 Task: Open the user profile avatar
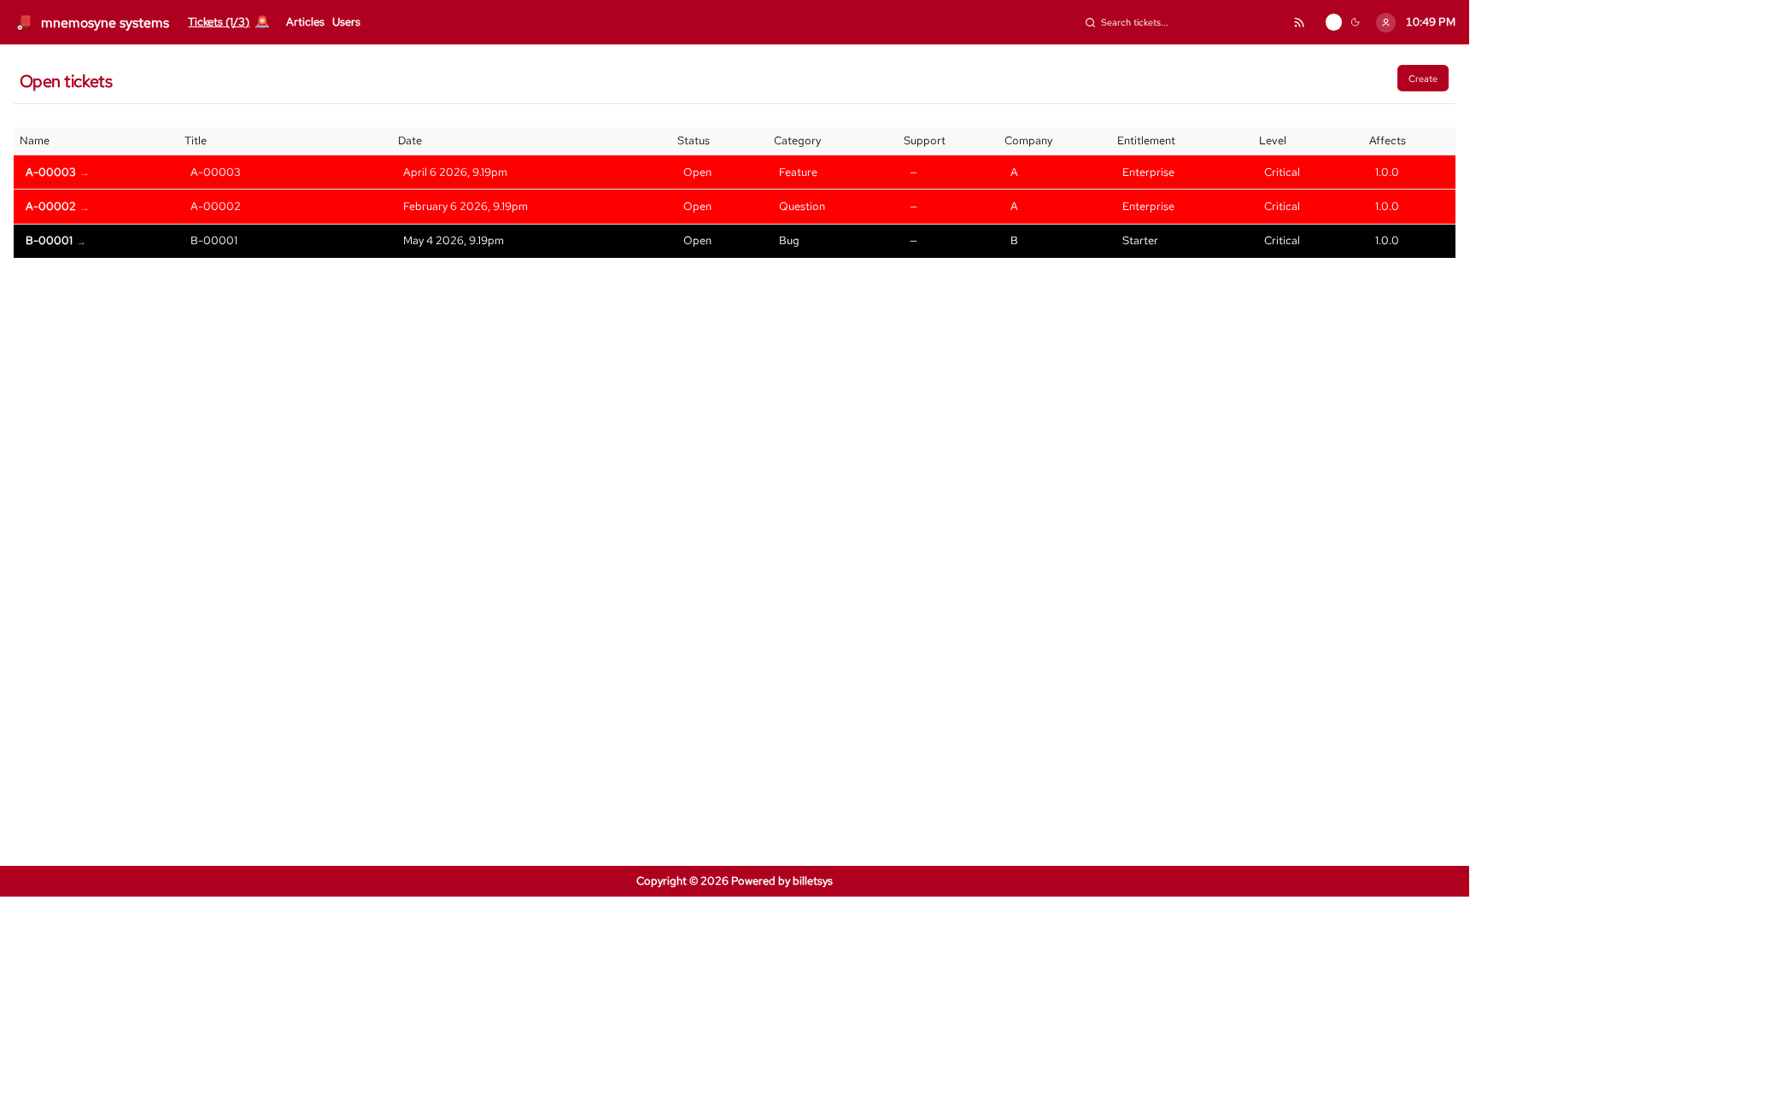[1385, 22]
